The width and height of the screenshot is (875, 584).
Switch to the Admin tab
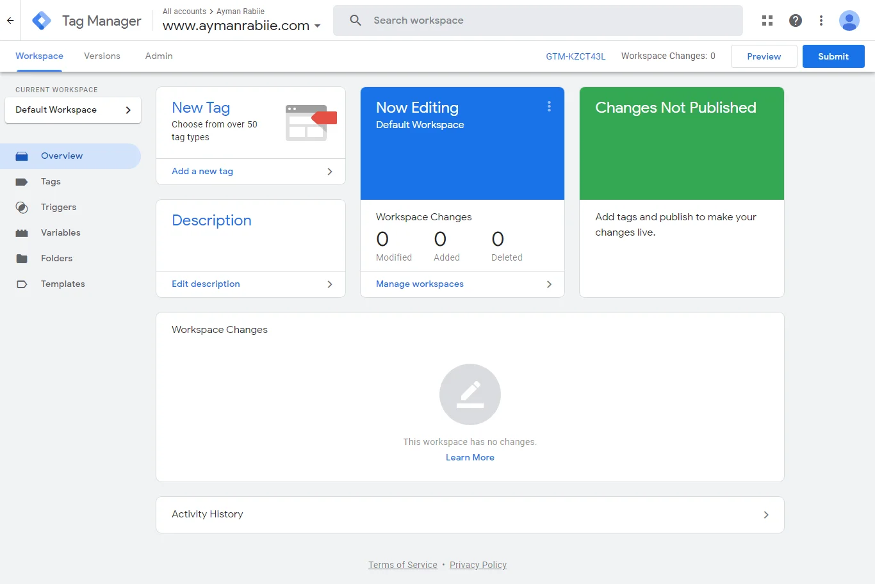pos(159,56)
